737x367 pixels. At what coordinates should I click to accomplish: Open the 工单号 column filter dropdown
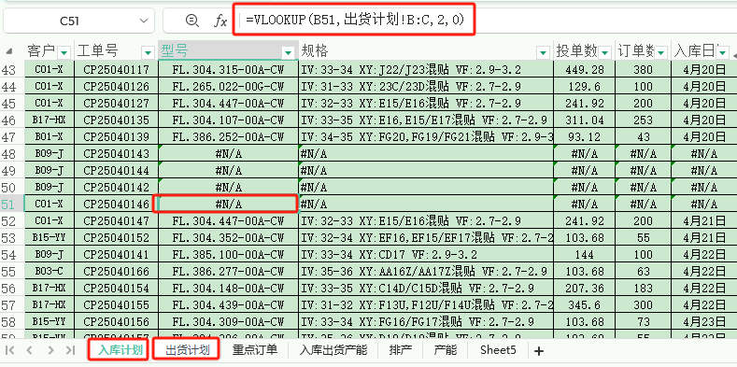(x=149, y=51)
